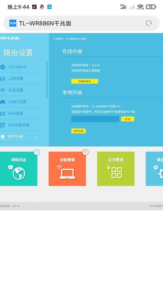Click the 在线升级 section heading
Screen dimensions: 163x283
point(72,51)
